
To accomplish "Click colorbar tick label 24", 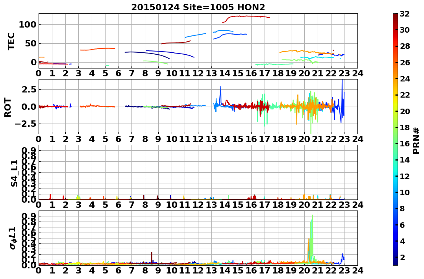I will pyautogui.click(x=405, y=79).
